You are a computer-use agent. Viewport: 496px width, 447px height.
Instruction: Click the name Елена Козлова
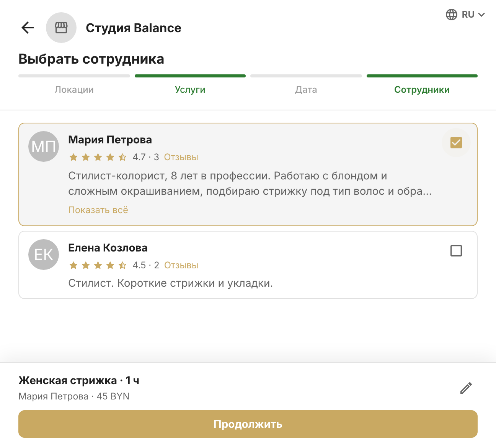coord(108,248)
